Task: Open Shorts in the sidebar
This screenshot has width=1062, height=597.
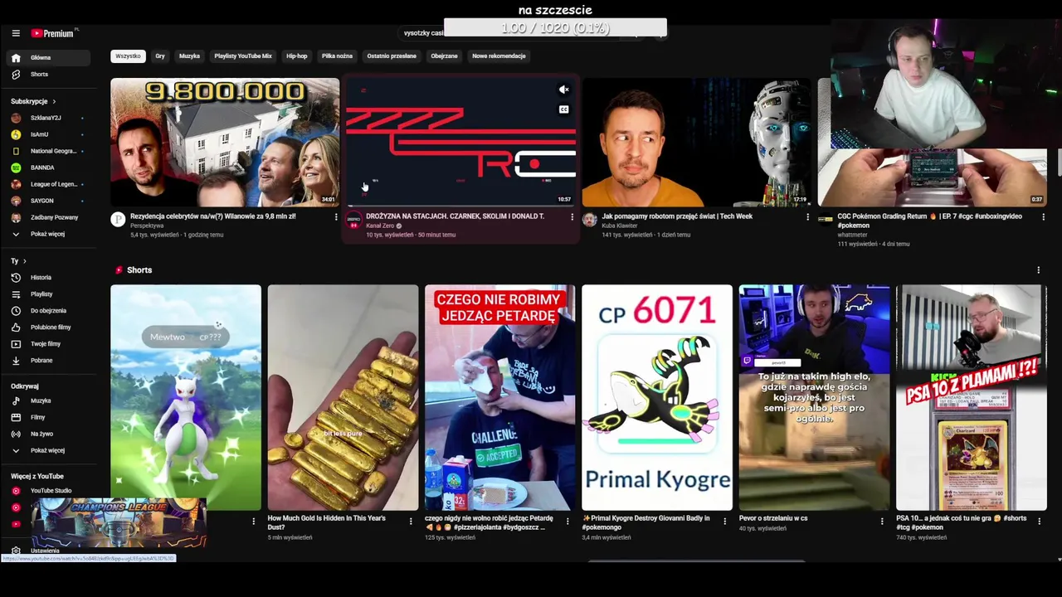Action: click(50, 75)
